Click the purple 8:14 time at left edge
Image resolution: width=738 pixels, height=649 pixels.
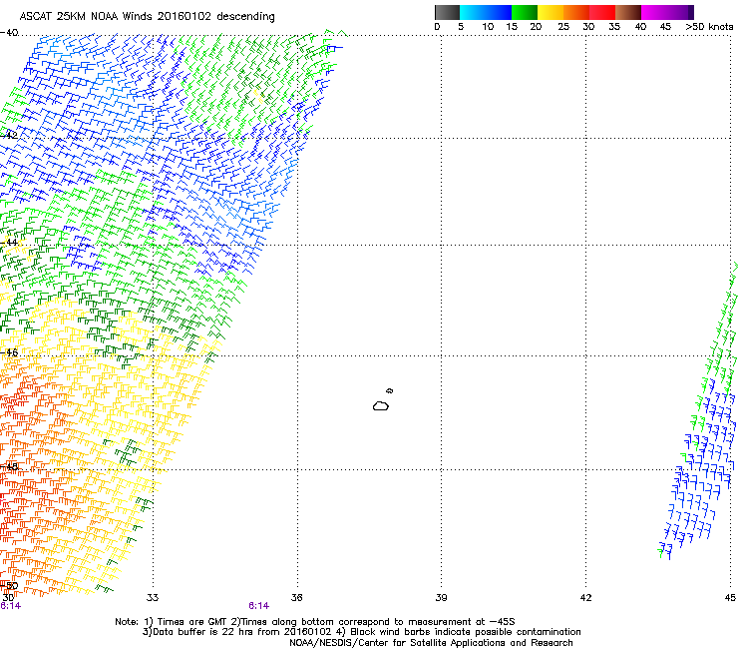click(x=10, y=606)
